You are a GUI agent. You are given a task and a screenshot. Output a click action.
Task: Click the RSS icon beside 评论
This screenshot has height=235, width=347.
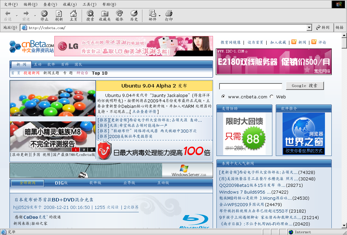pyautogui.click(x=314, y=42)
